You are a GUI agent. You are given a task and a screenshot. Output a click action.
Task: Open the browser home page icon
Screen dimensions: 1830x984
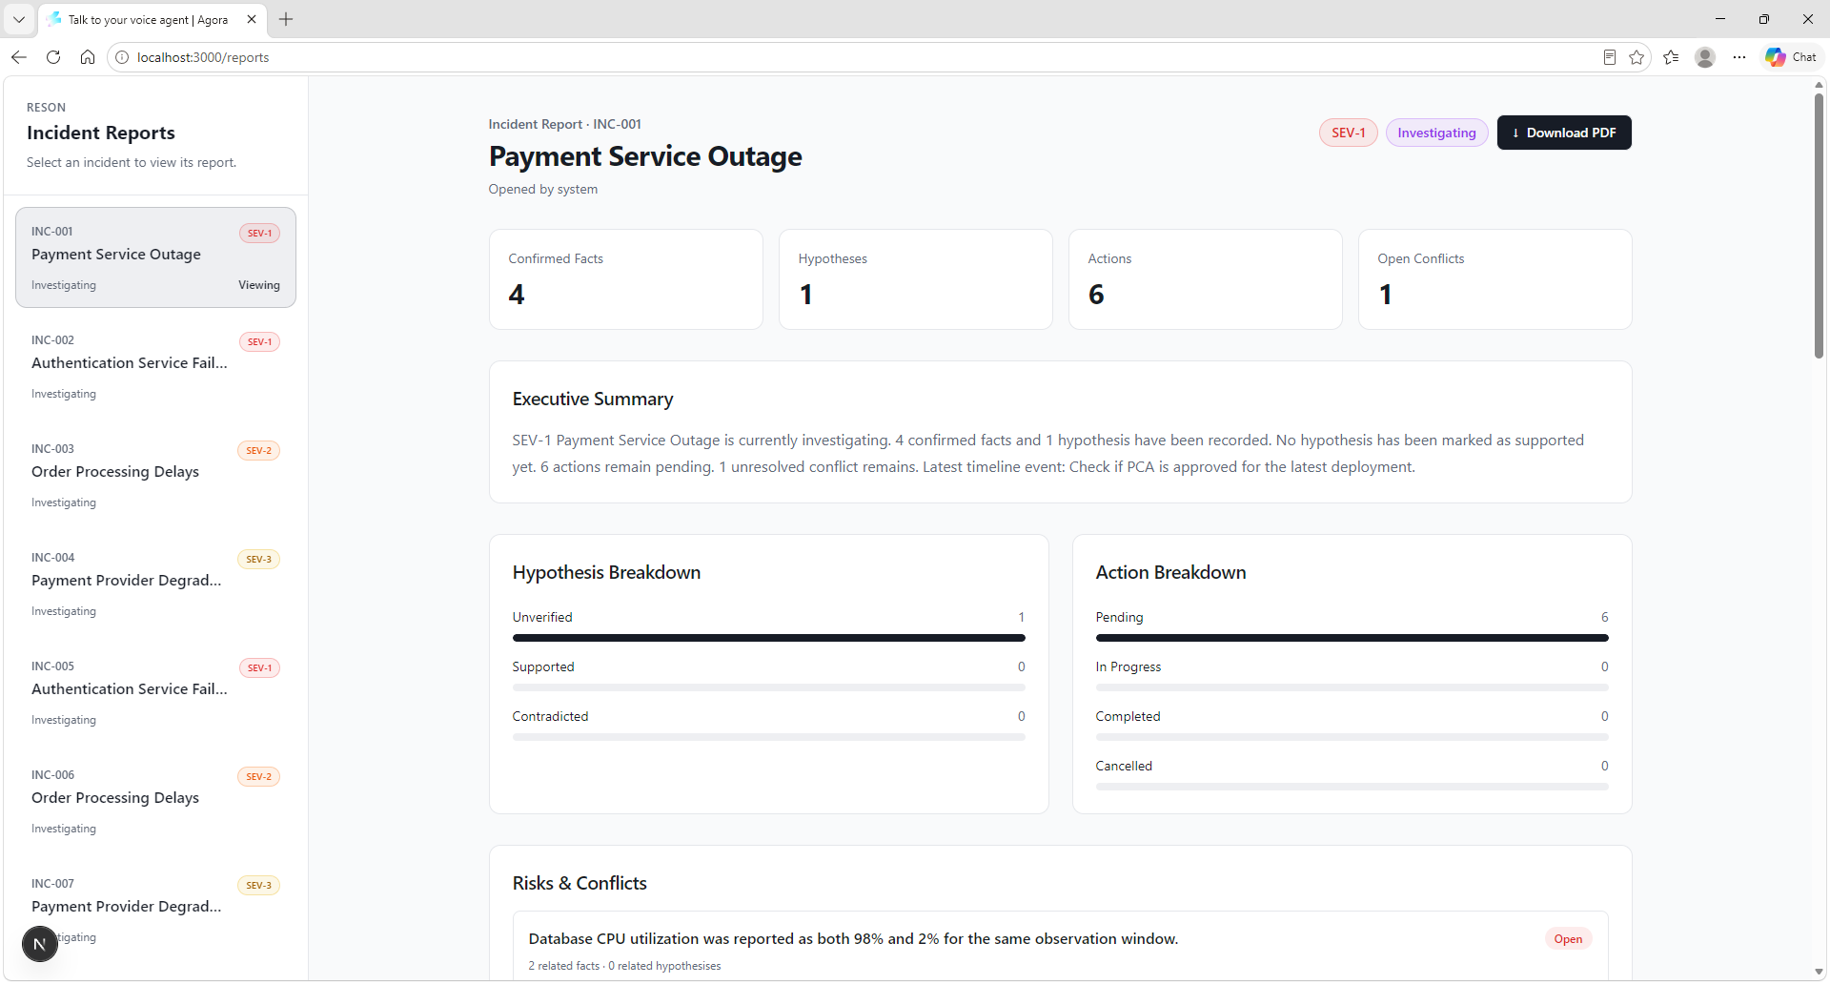[88, 57]
